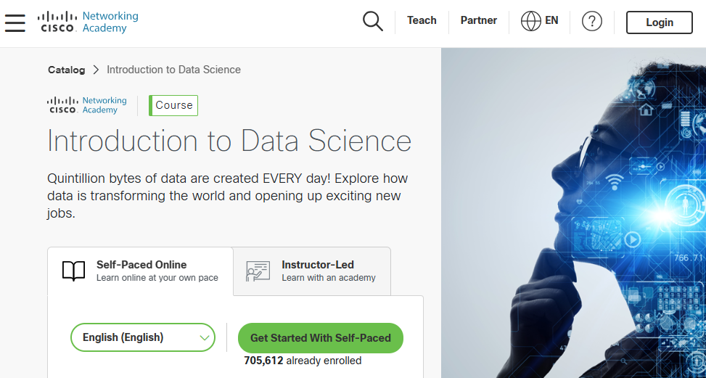Open the Partner menu item
The image size is (706, 378).
tap(478, 21)
